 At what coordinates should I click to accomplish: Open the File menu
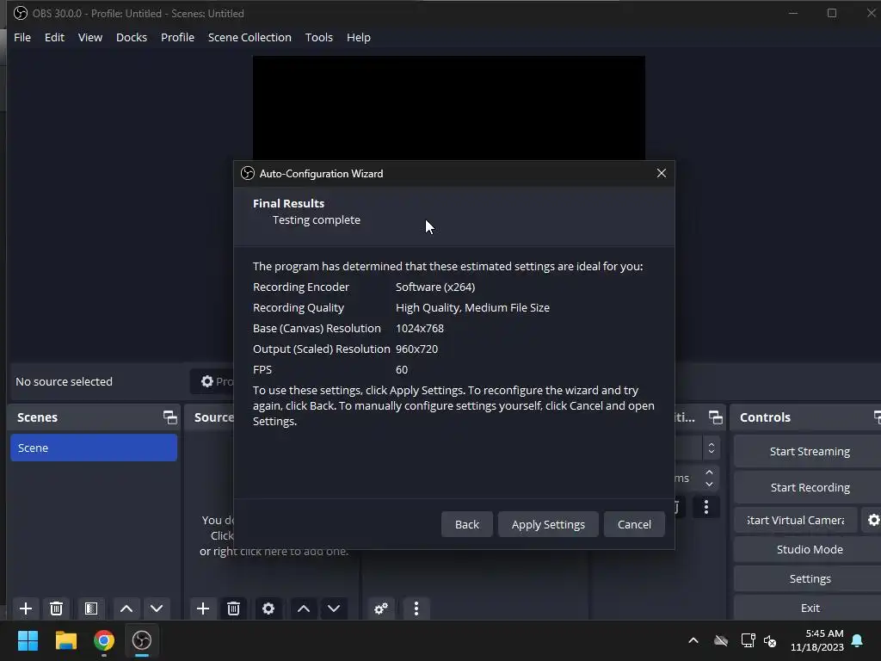(22, 37)
